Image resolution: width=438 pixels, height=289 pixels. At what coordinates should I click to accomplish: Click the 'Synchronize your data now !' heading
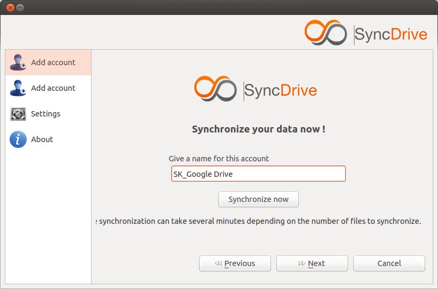point(259,129)
